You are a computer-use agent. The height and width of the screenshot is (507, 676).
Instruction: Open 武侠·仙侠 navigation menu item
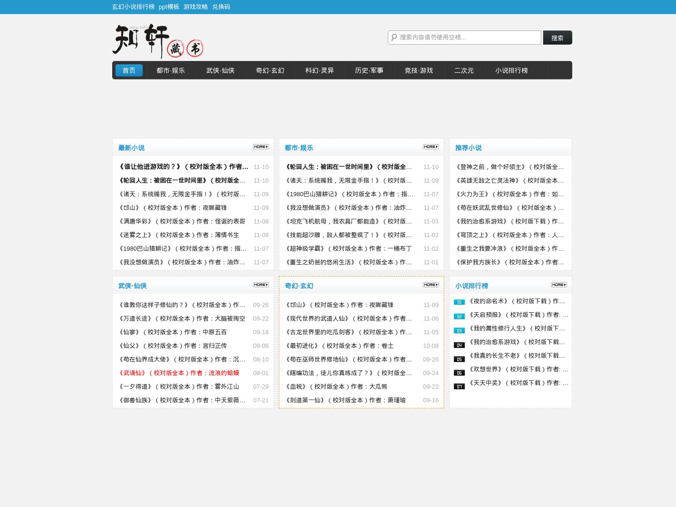[x=221, y=70]
